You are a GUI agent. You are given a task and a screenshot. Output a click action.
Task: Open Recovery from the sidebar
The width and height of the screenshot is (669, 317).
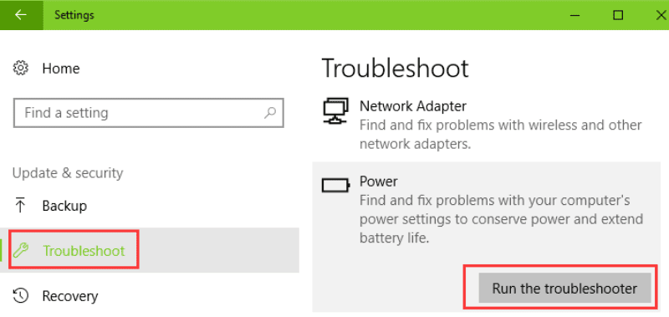(70, 295)
